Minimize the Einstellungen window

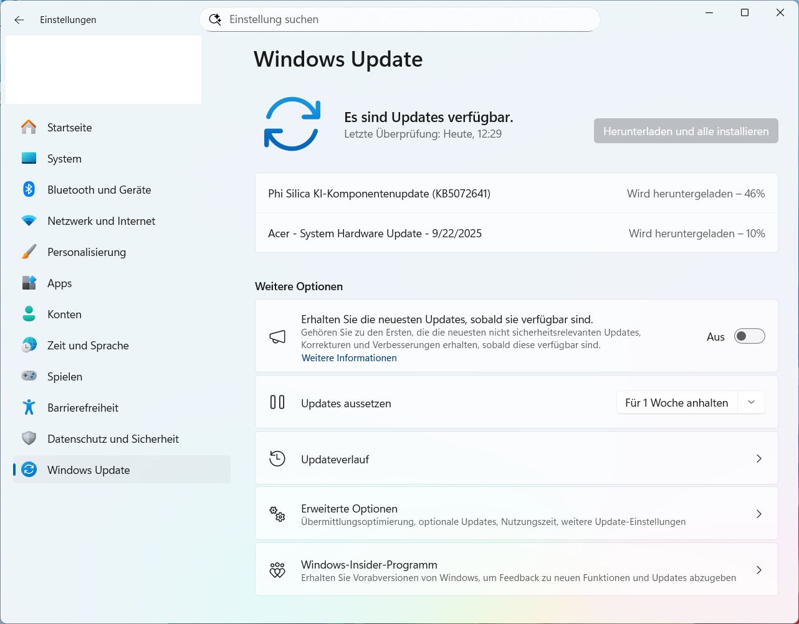pyautogui.click(x=709, y=12)
